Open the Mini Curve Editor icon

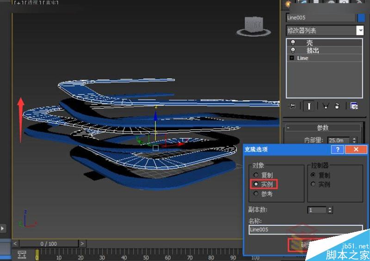[x=22, y=255]
